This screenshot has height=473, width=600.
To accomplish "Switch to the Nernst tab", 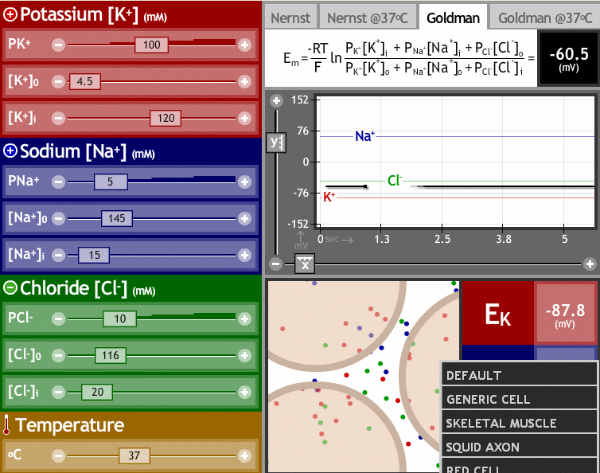I will pyautogui.click(x=290, y=18).
